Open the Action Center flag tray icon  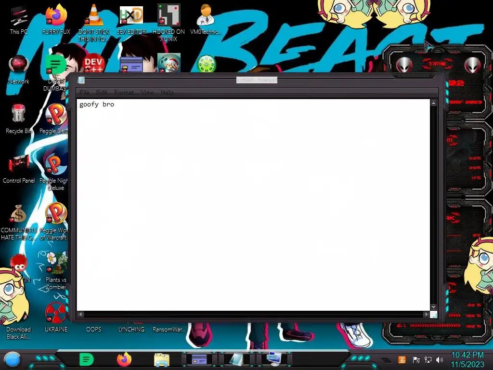point(416,359)
